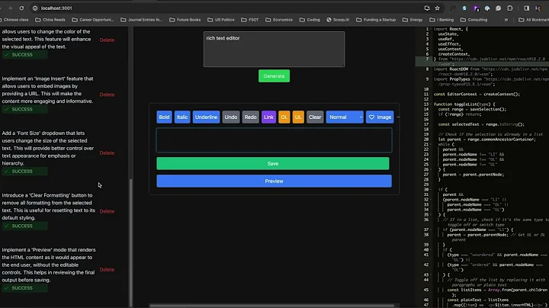Open the Economics bookmark folder
The image size is (549, 308).
[x=279, y=20]
